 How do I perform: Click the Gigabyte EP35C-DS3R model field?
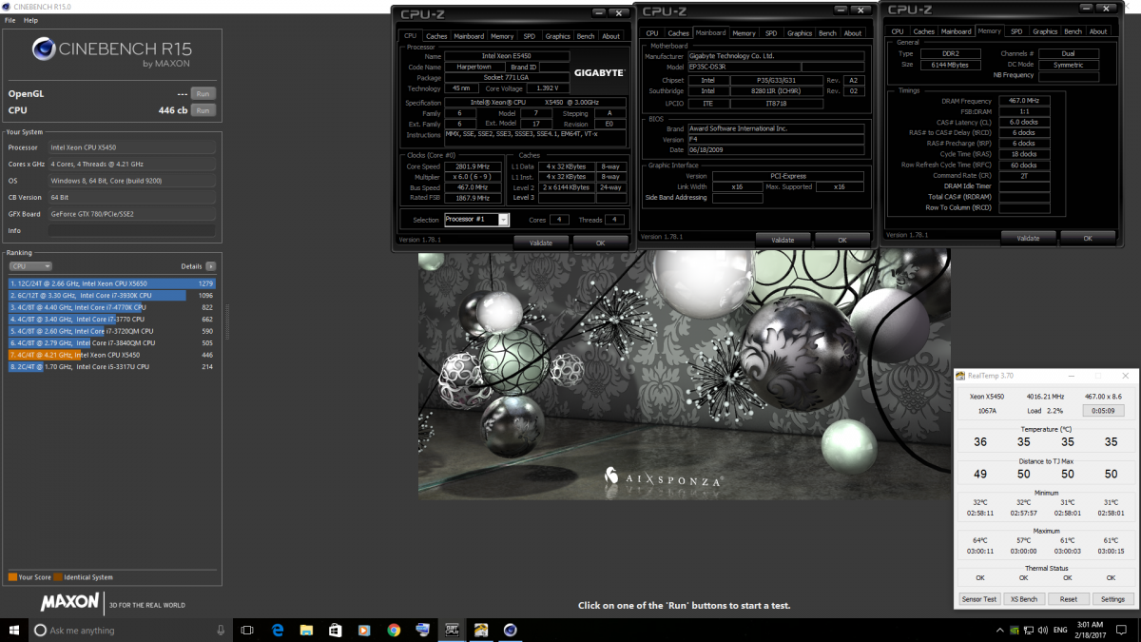[x=743, y=68]
